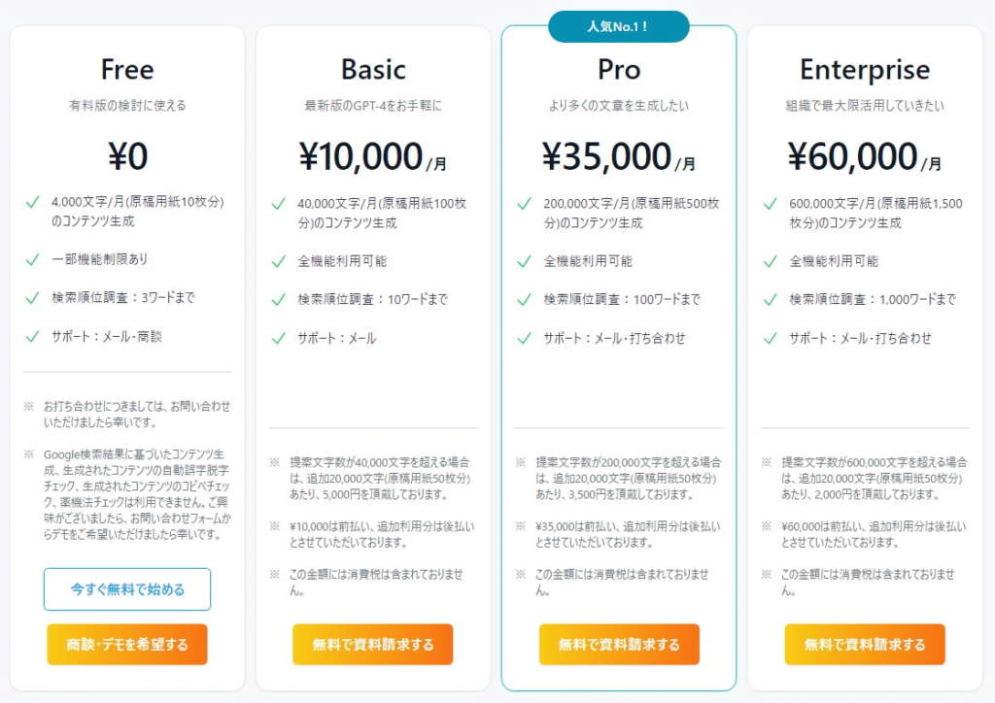The image size is (995, 703).
Task: Click the checkmark beside サポート:メール・商談
Action: (x=32, y=337)
